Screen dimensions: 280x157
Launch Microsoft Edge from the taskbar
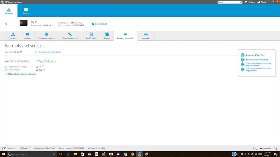tap(68, 154)
